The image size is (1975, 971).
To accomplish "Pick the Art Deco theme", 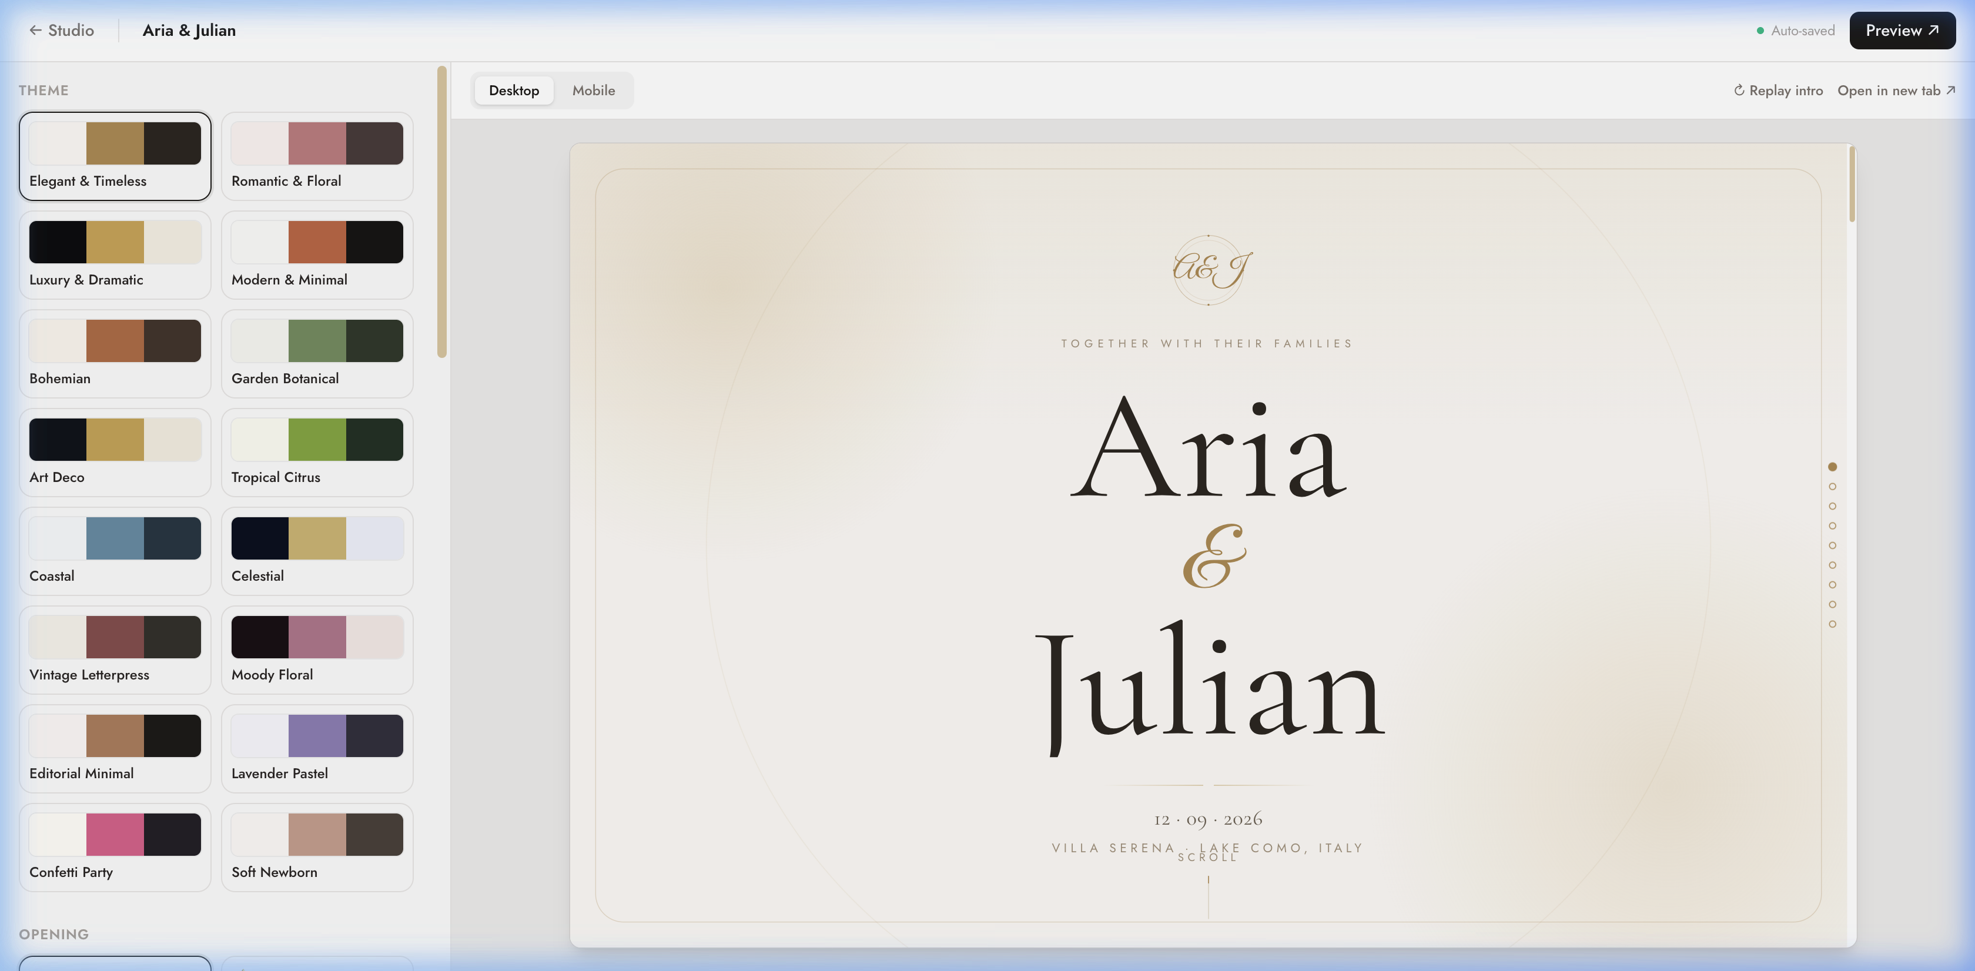I will tap(115, 453).
